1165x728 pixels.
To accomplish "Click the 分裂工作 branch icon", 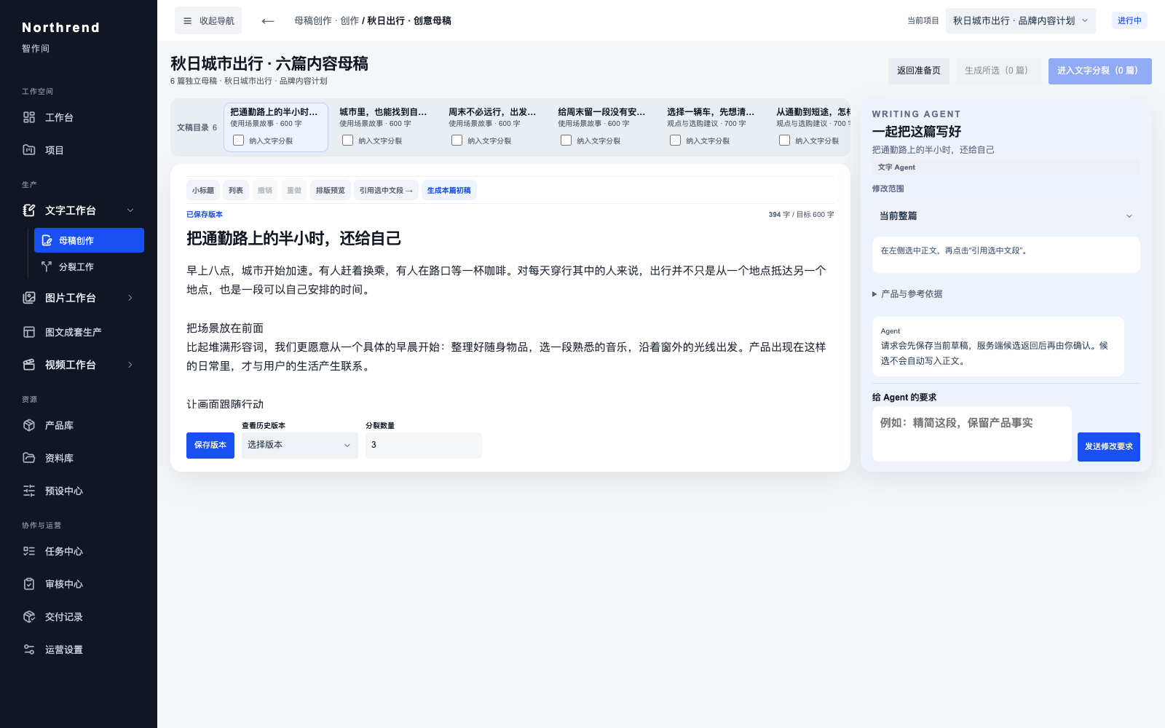I will [47, 266].
